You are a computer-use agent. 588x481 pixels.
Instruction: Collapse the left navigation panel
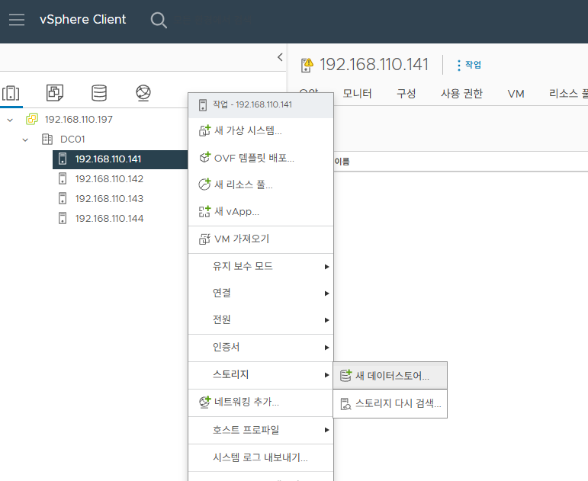pos(280,57)
